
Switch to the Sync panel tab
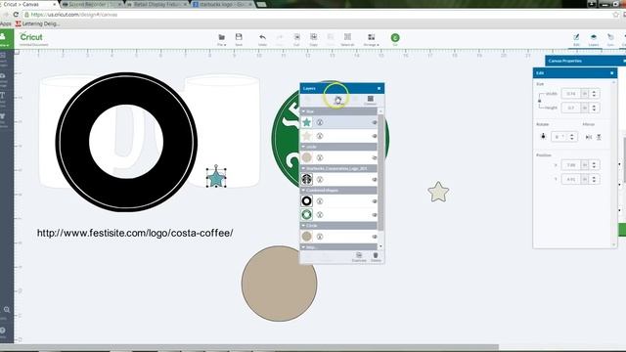coord(610,39)
